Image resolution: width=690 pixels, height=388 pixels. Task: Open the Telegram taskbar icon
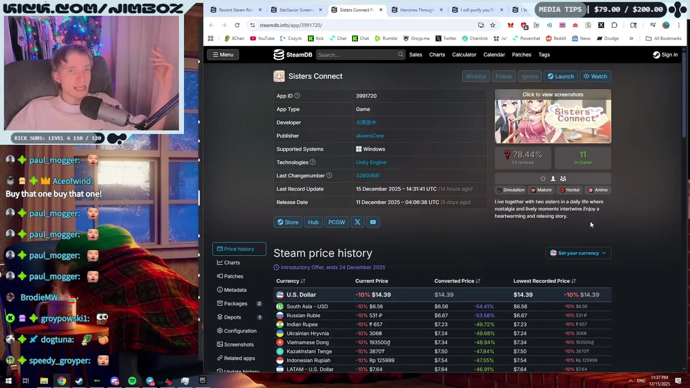coord(150,381)
